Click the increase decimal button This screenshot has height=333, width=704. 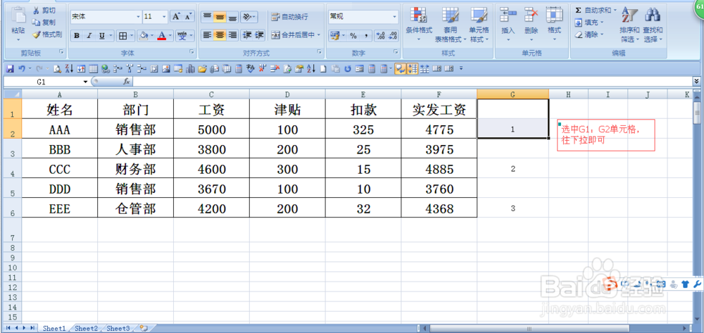point(380,36)
